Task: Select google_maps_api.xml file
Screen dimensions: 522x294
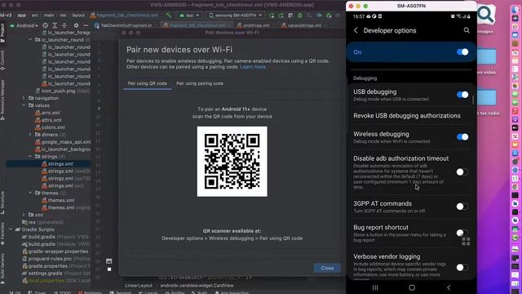Action: [x=63, y=142]
